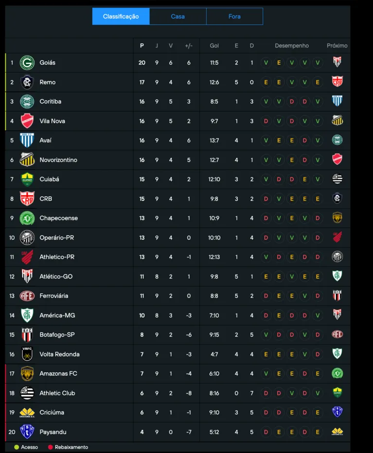373x453 pixels.
Task: Switch to the Fora tab
Action: tap(234, 17)
